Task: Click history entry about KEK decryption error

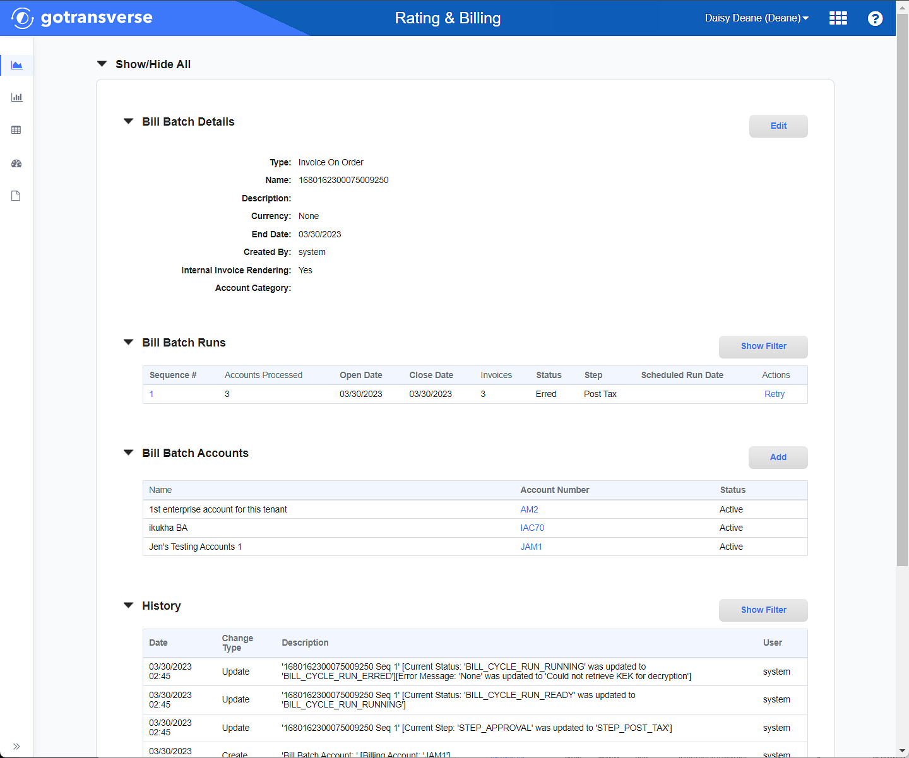Action: point(486,672)
